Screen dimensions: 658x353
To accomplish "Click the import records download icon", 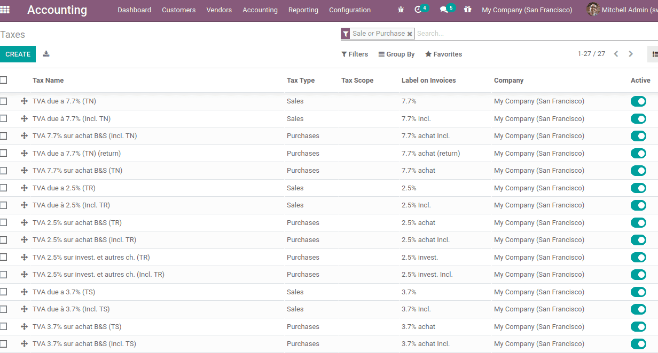I will point(46,54).
